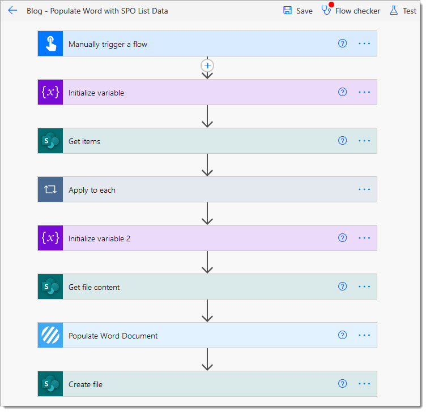This screenshot has height=412, width=426.
Task: Expand the Apply to each card
Action: pos(207,189)
